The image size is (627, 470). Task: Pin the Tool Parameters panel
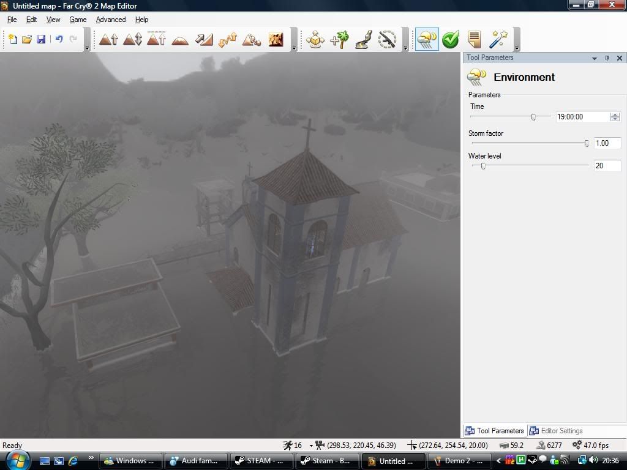607,58
